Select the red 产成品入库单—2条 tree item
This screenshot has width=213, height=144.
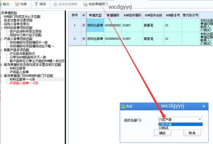24,83
